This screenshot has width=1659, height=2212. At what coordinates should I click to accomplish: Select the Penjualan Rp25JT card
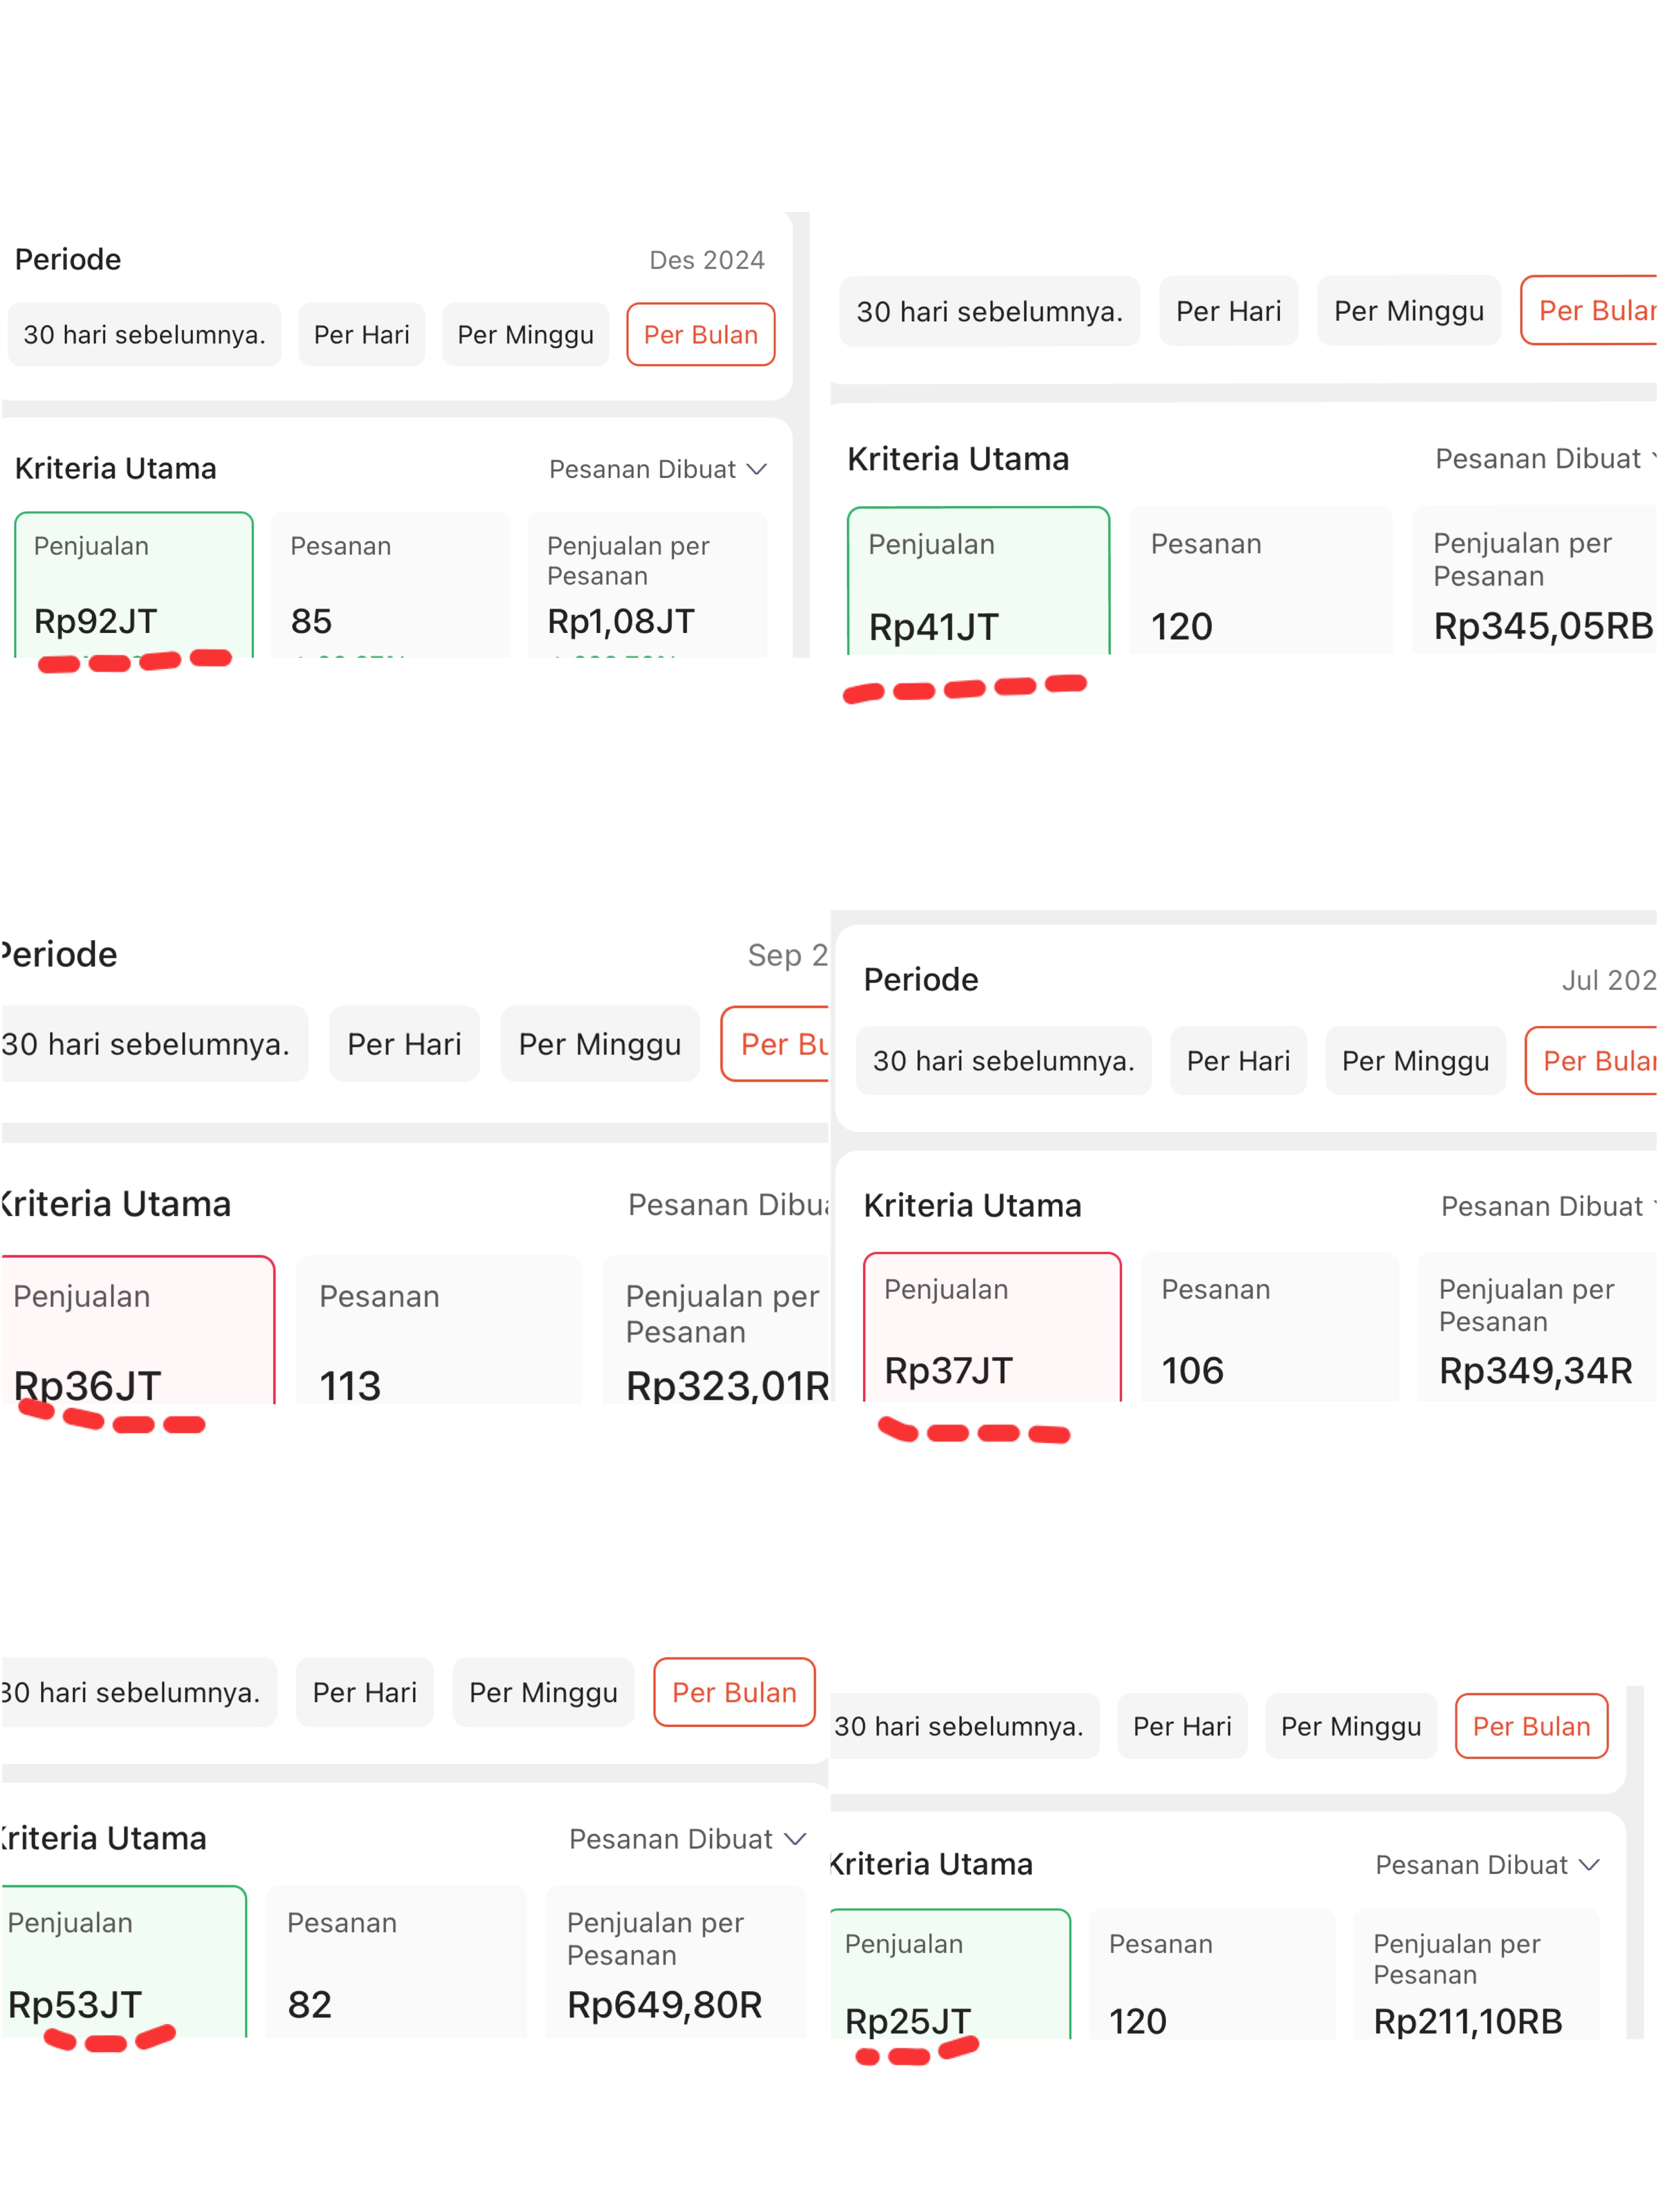point(949,1975)
